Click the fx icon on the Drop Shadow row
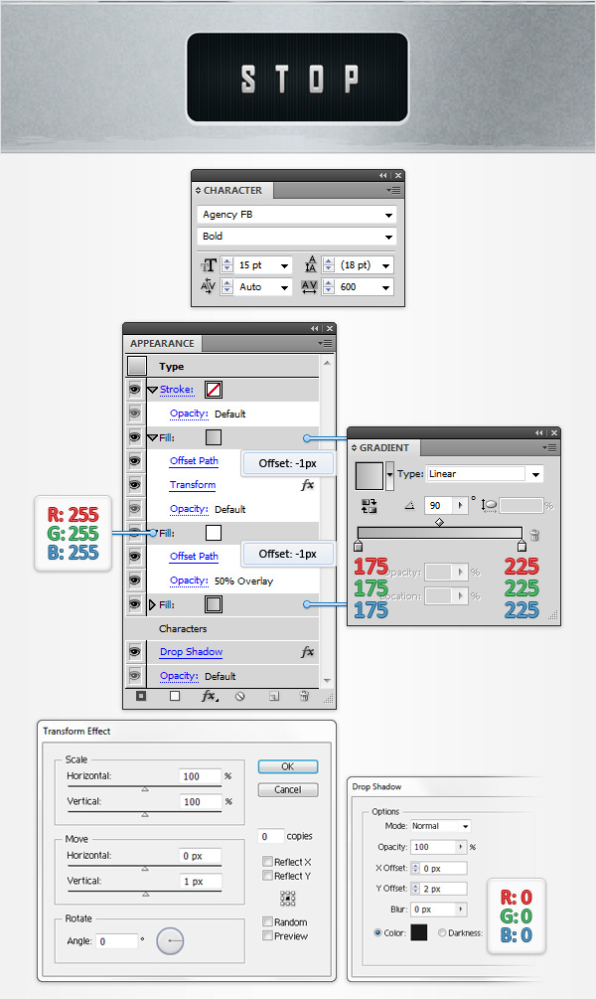The image size is (596, 999). 308,652
